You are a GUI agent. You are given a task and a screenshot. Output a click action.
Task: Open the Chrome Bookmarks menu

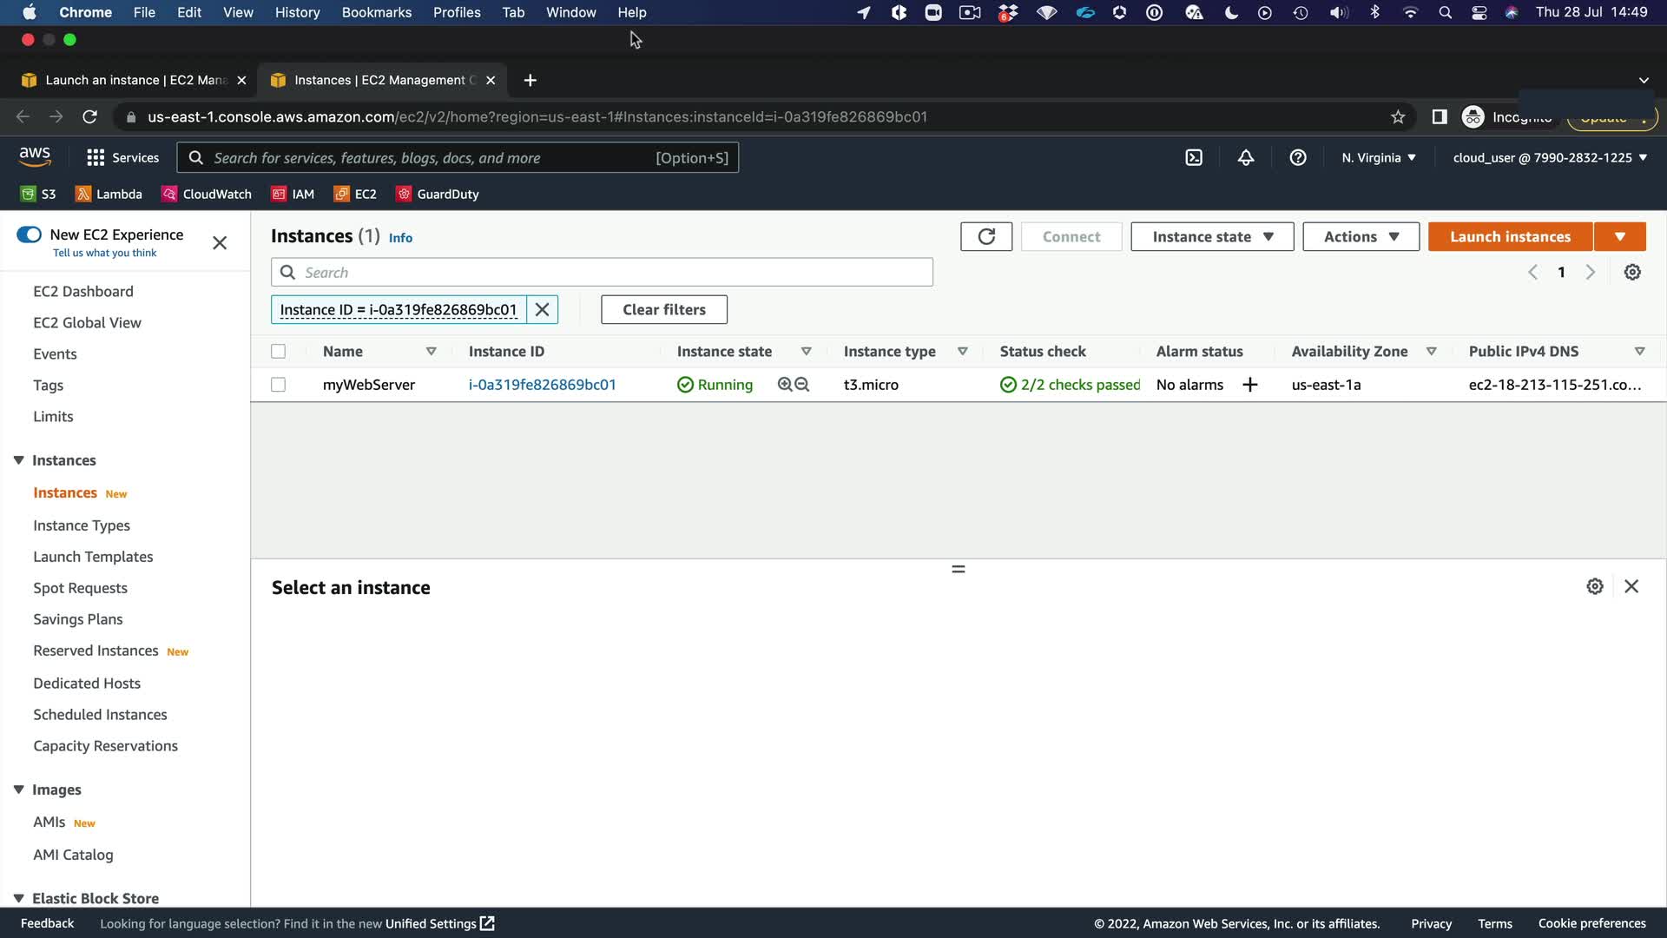(x=376, y=12)
